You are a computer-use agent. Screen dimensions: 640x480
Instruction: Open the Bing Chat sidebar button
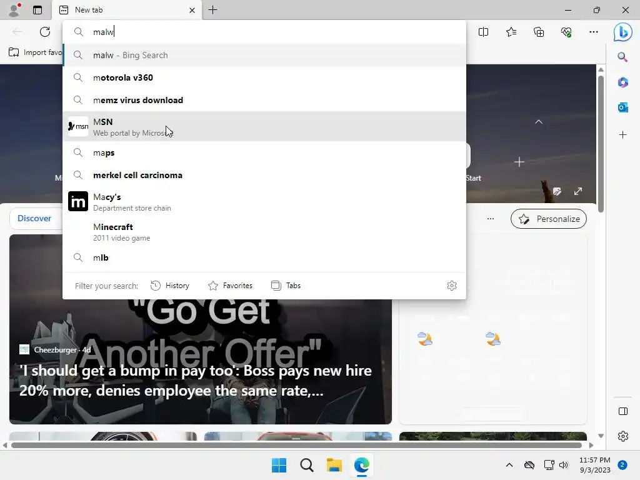(x=623, y=32)
